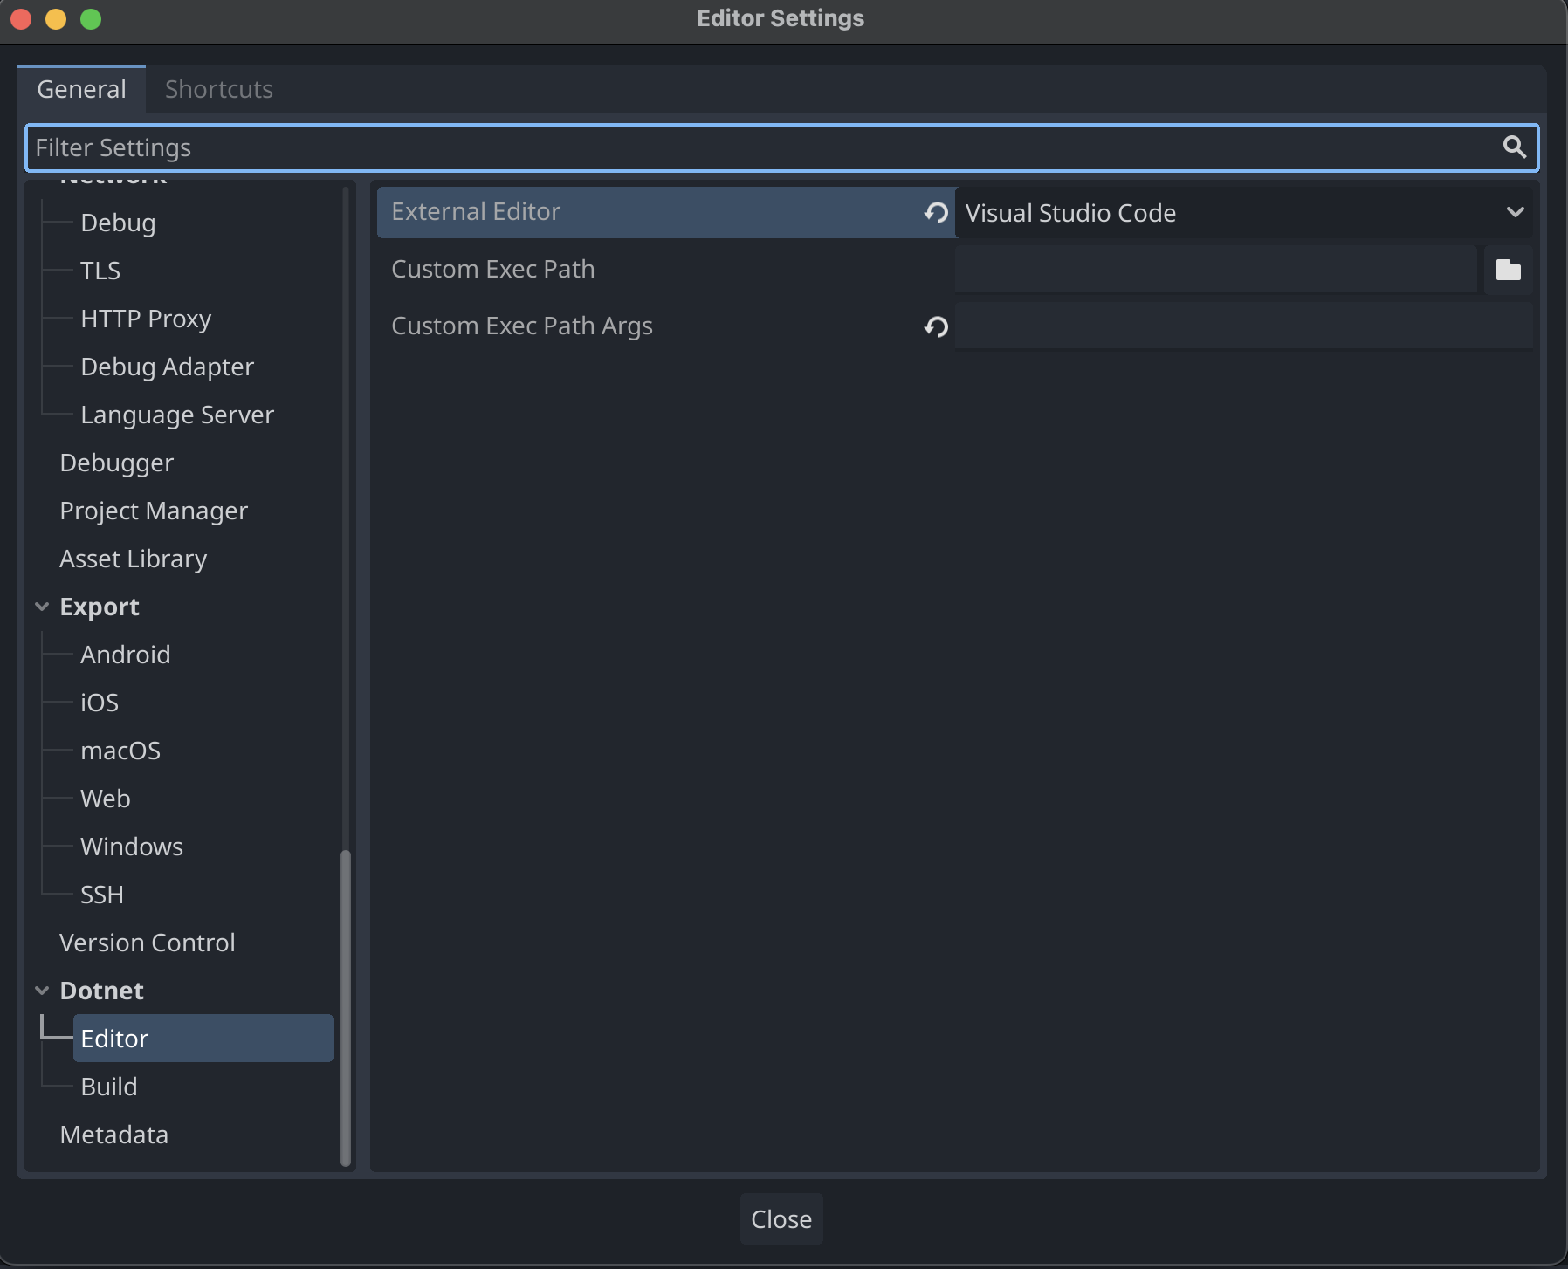The height and width of the screenshot is (1269, 1568).
Task: Select Version Control in the sidebar
Action: [x=147, y=943]
